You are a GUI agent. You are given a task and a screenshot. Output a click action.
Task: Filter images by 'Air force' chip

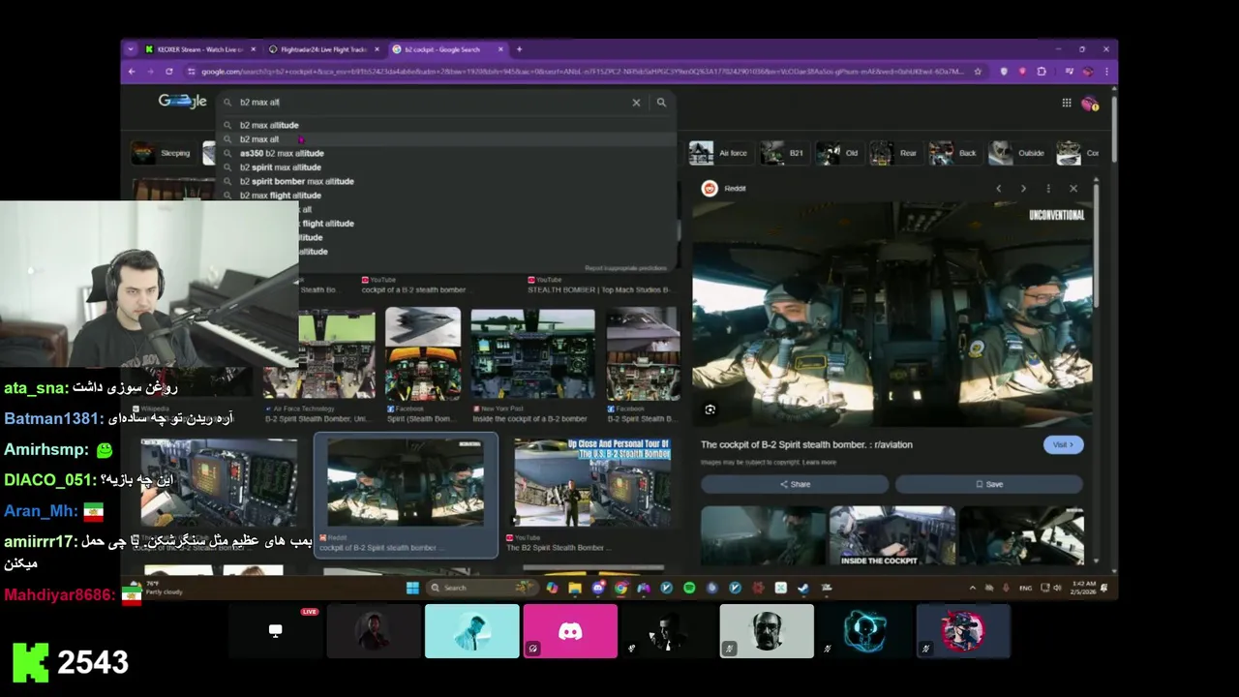(719, 153)
